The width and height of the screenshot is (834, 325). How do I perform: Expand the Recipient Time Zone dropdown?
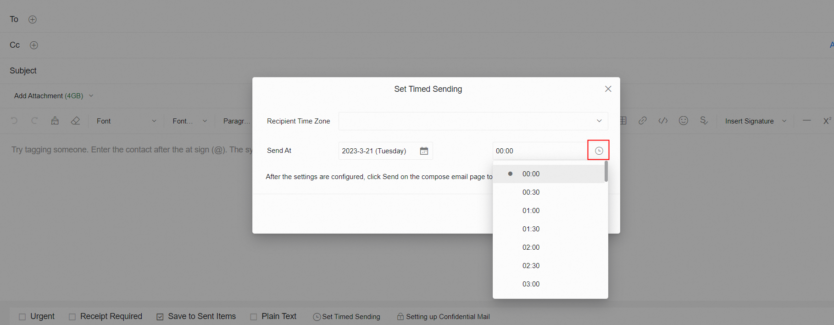599,121
